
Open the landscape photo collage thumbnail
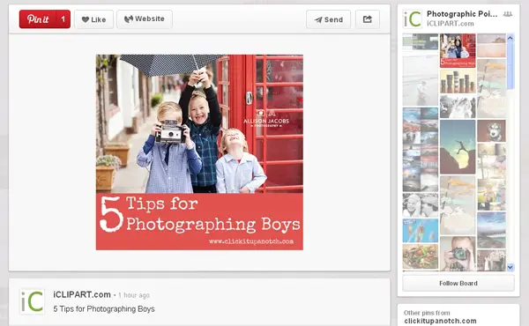pyautogui.click(x=421, y=150)
